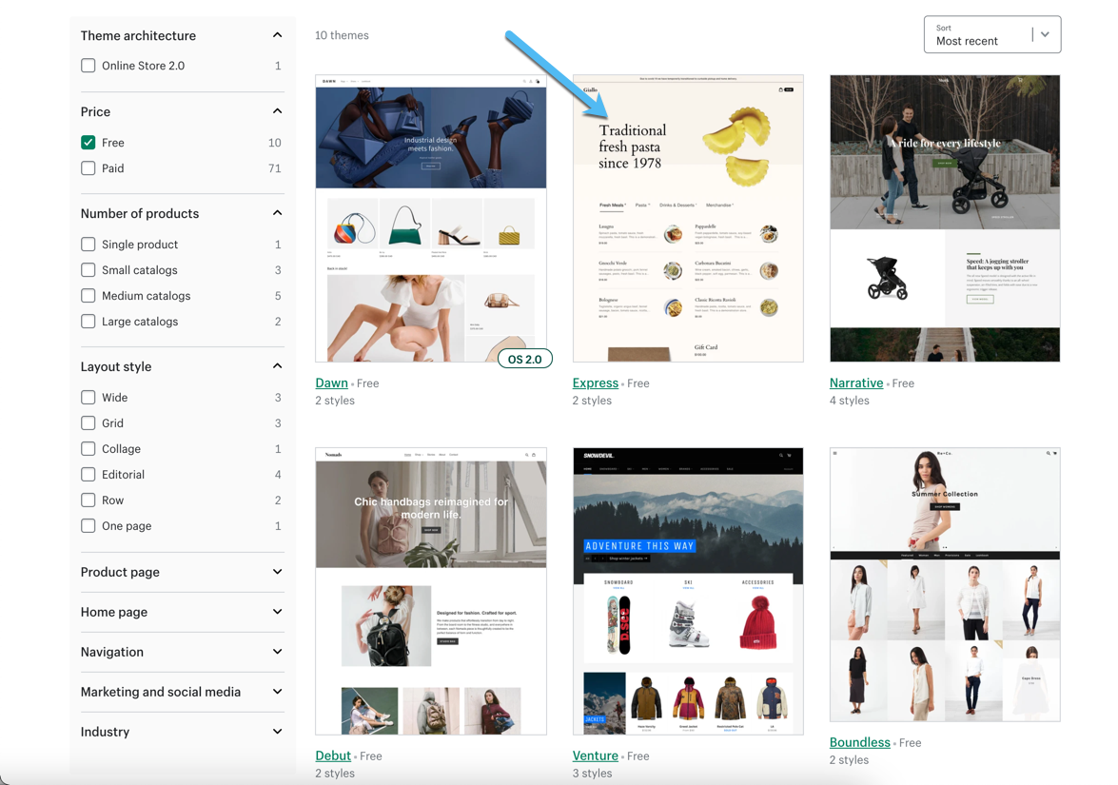Click the Express theme preview thumbnail
The image size is (1118, 785).
pyautogui.click(x=687, y=217)
